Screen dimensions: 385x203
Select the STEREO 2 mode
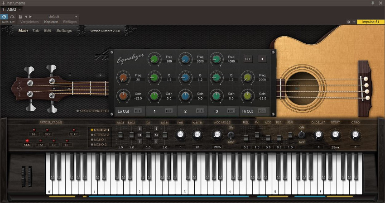(100, 135)
